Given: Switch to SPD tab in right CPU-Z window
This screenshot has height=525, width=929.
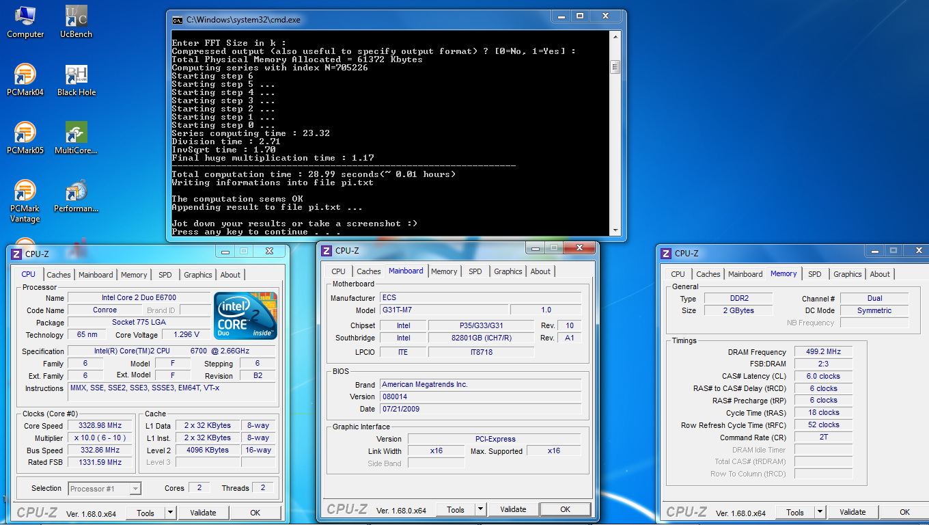Looking at the screenshot, I should 815,274.
